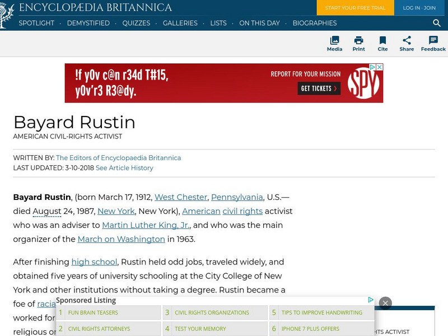
Task: Click the Britannica thistle logo
Action: (x=6, y=14)
